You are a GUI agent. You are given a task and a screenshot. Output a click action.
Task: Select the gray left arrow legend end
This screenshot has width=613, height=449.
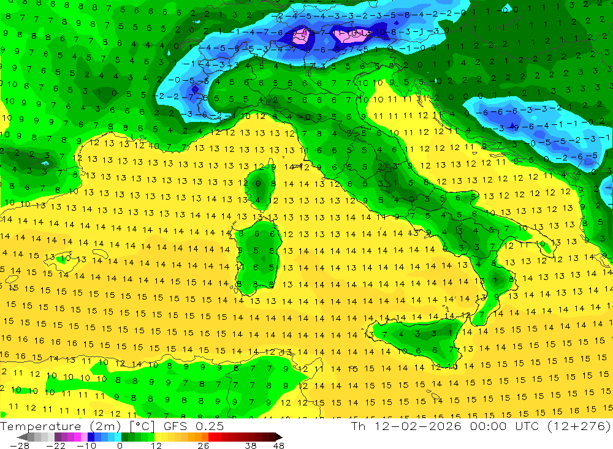click(22, 437)
